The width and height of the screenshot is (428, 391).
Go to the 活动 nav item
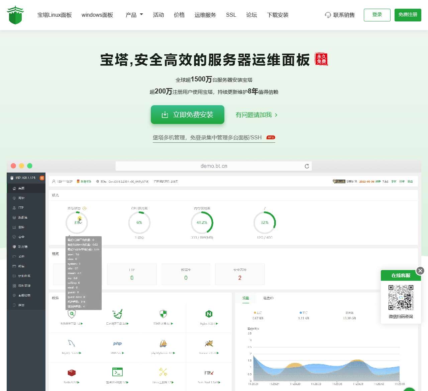coord(158,15)
